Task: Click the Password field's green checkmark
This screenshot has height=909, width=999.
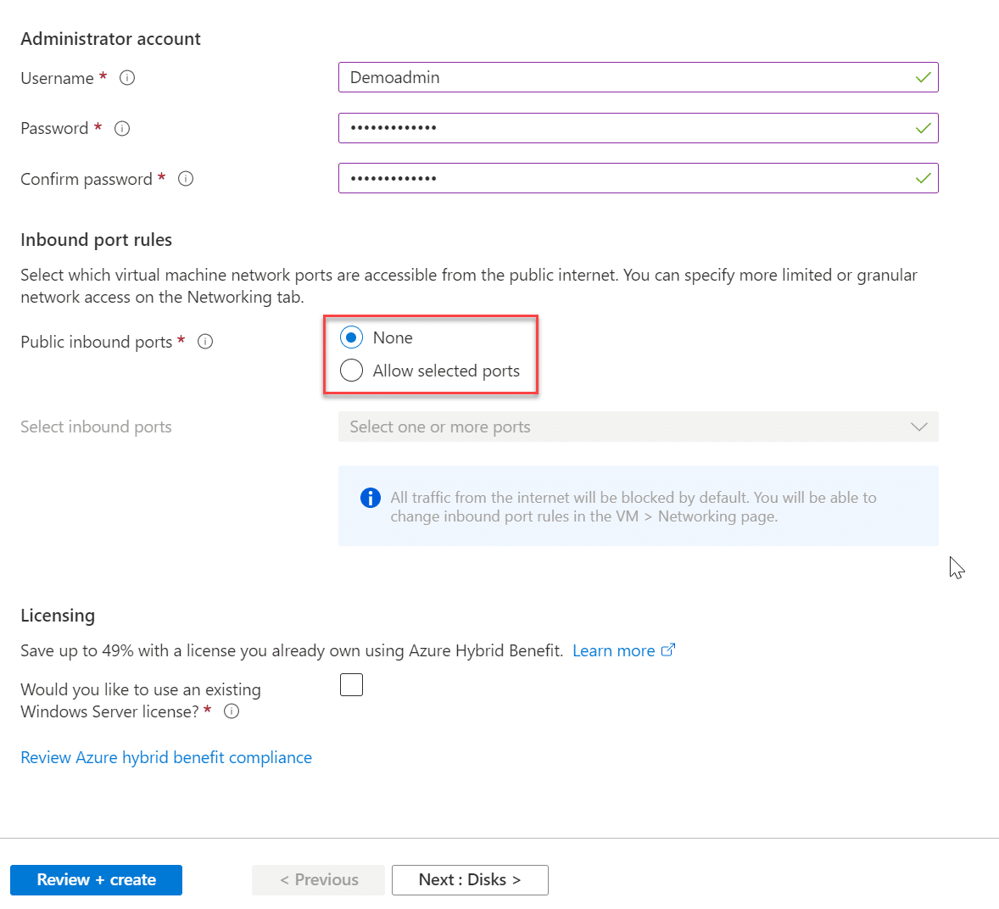Action: point(923,128)
